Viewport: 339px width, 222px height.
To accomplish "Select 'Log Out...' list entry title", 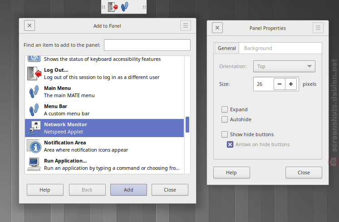I will (x=56, y=70).
